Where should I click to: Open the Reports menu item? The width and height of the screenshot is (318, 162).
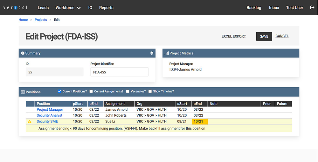(106, 8)
